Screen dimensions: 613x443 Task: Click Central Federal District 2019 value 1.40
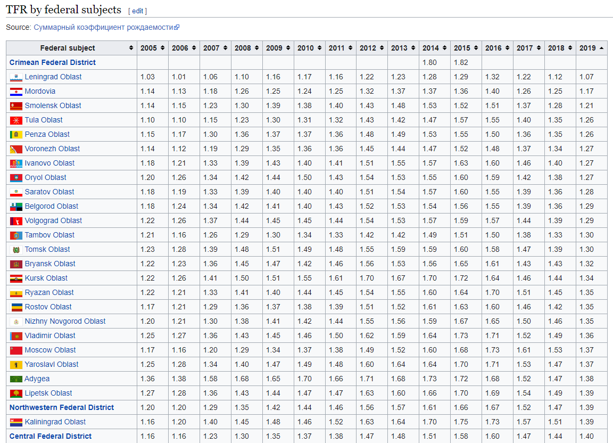click(586, 436)
